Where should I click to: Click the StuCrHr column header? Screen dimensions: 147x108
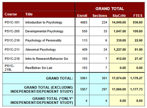pos(119,16)
